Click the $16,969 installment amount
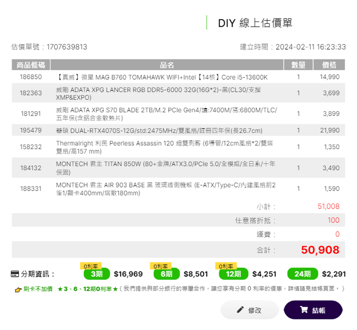357x330 pixels. tap(128, 274)
